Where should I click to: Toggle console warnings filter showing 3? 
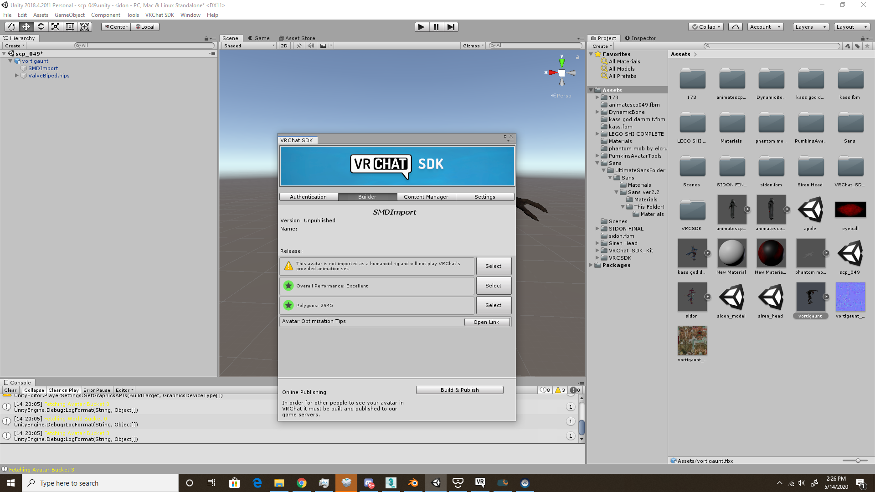point(560,390)
